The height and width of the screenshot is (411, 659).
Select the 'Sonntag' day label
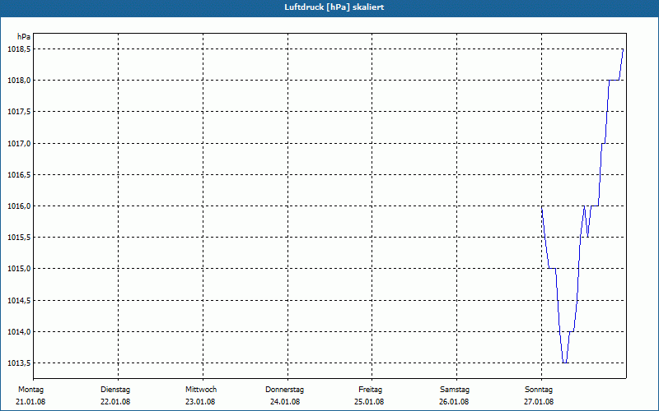point(539,390)
